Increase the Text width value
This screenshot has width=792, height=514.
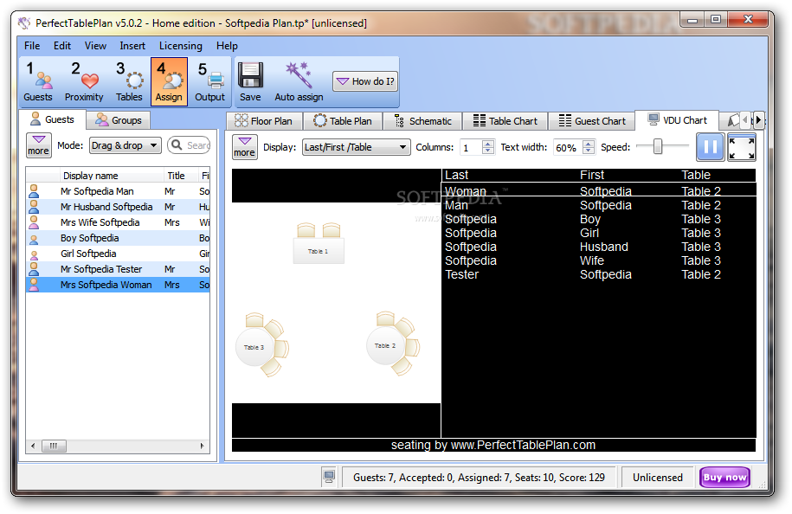point(588,144)
